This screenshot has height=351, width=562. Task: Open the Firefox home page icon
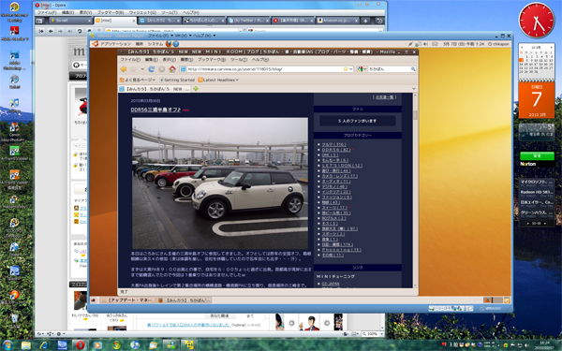(x=172, y=69)
